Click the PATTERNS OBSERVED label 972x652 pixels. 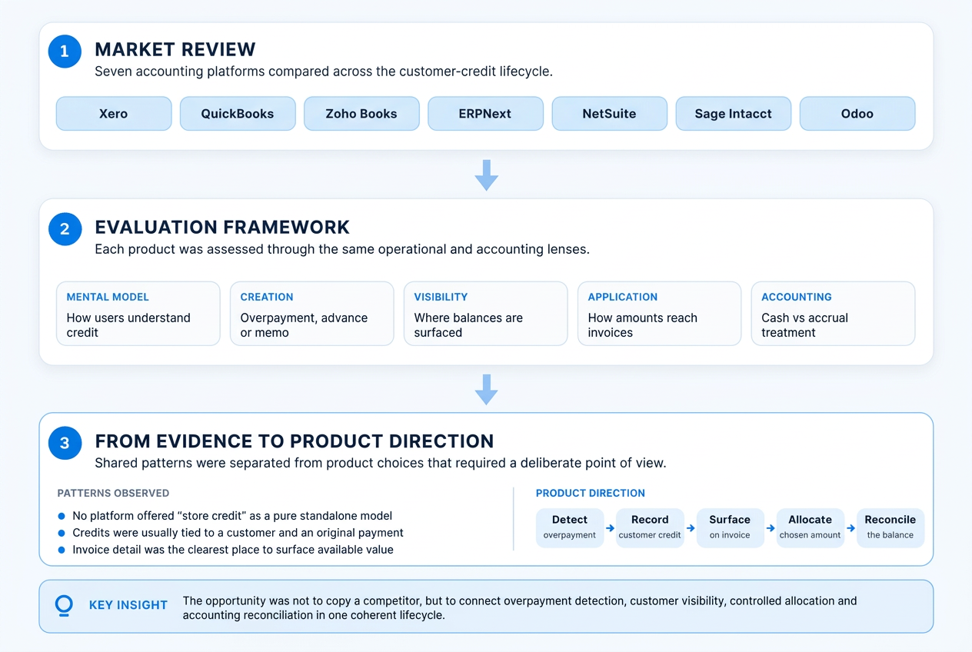(x=113, y=493)
